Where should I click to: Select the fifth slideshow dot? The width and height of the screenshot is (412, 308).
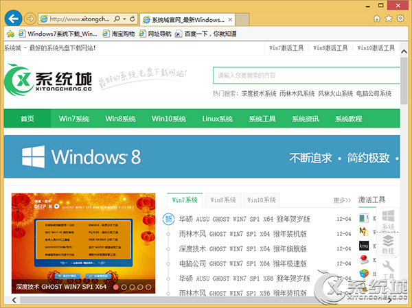point(148,287)
